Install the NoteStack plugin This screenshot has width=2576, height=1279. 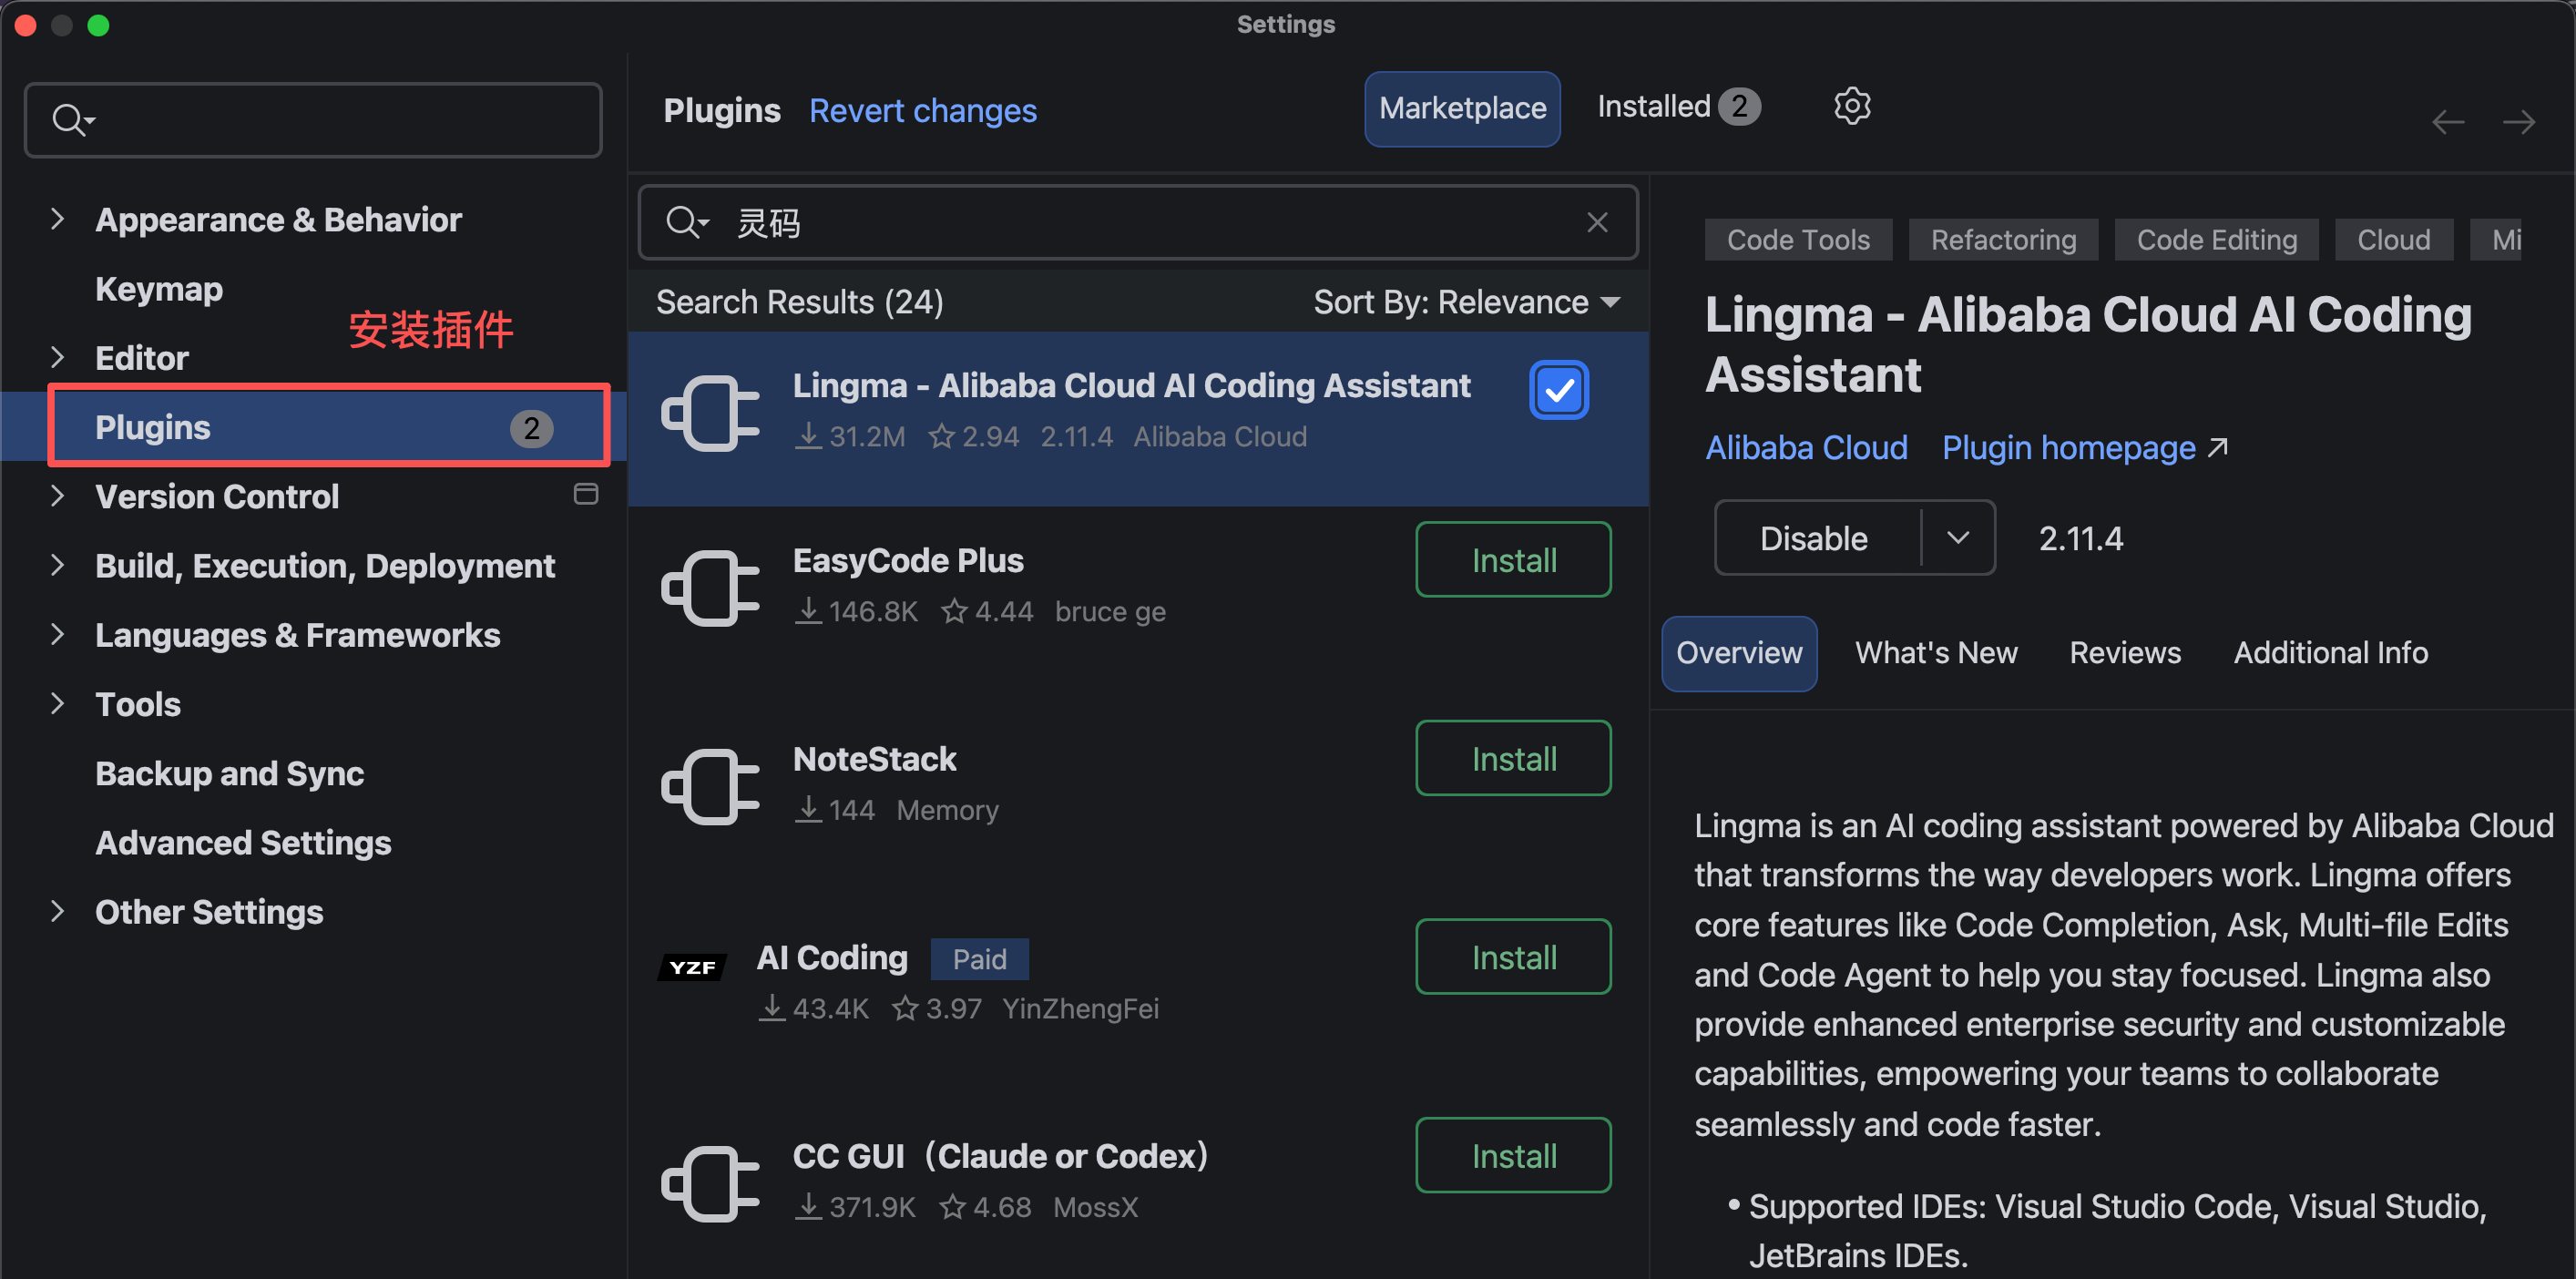tap(1513, 758)
